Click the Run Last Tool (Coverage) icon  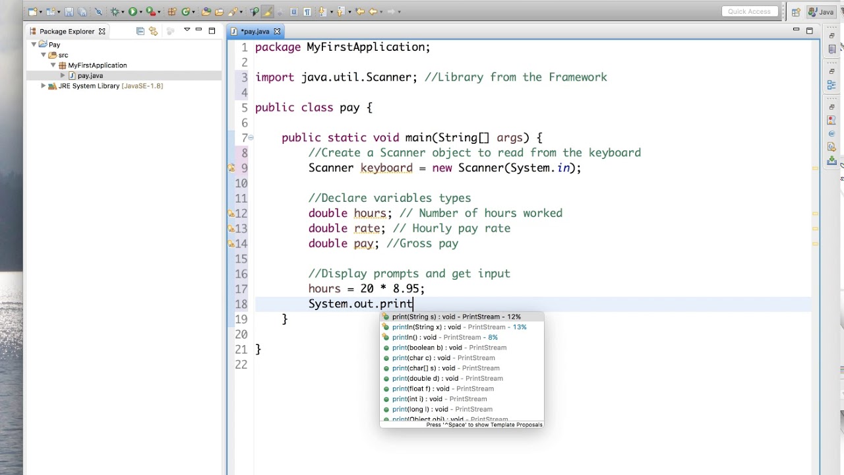(x=150, y=12)
